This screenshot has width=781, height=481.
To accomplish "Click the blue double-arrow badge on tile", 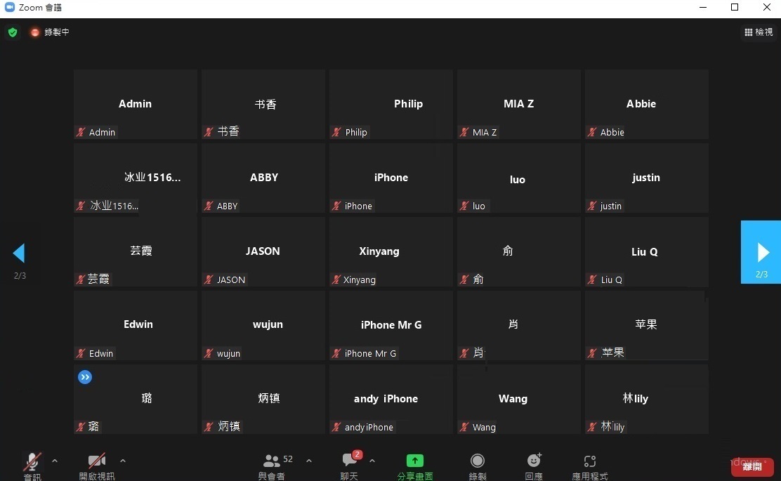I will (85, 378).
